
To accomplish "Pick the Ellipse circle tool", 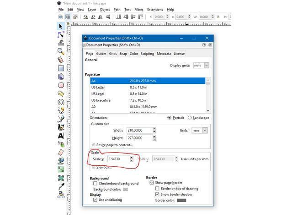I will 61,85.
